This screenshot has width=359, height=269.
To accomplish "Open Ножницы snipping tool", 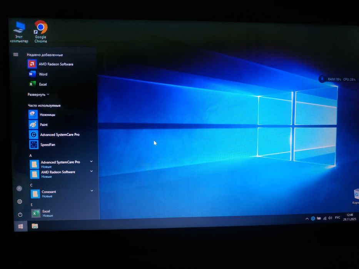I will (x=42, y=115).
